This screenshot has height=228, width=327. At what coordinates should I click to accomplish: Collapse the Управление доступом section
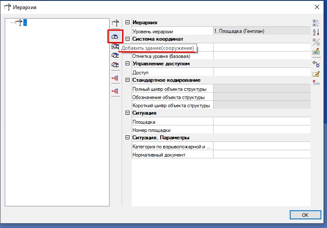pos(127,64)
